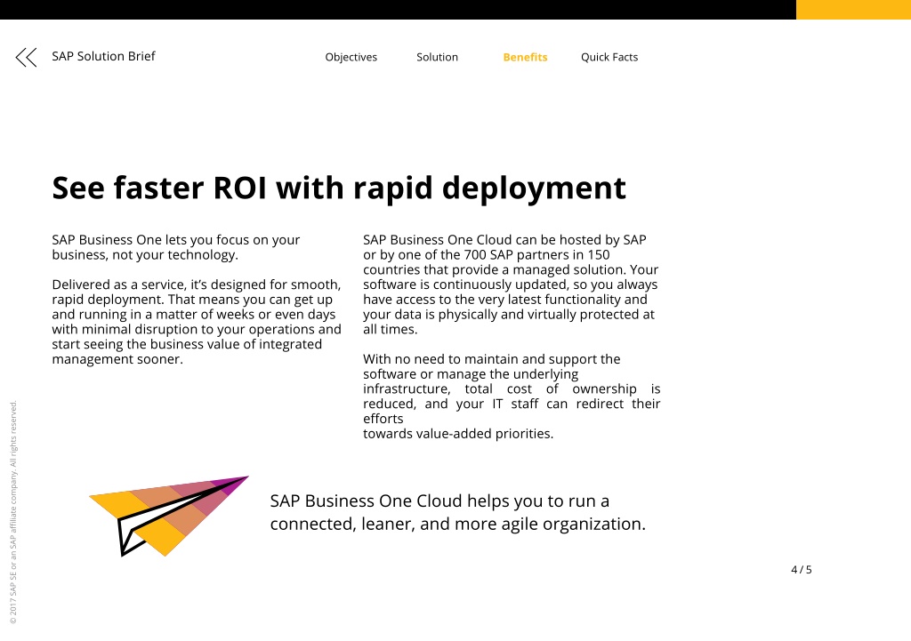
Task: Go to the Quick Facts tab
Action: coord(609,57)
